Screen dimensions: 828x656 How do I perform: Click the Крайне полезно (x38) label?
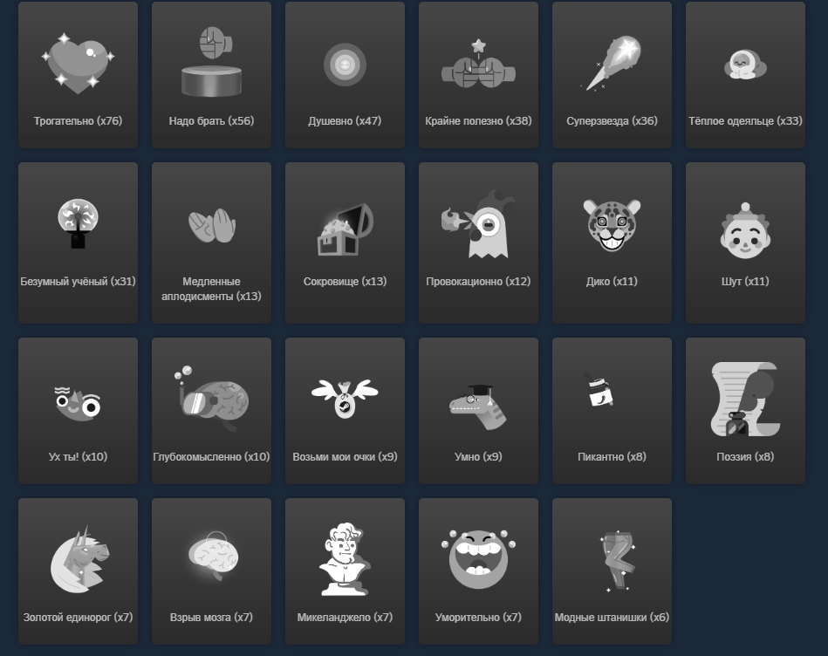(478, 121)
